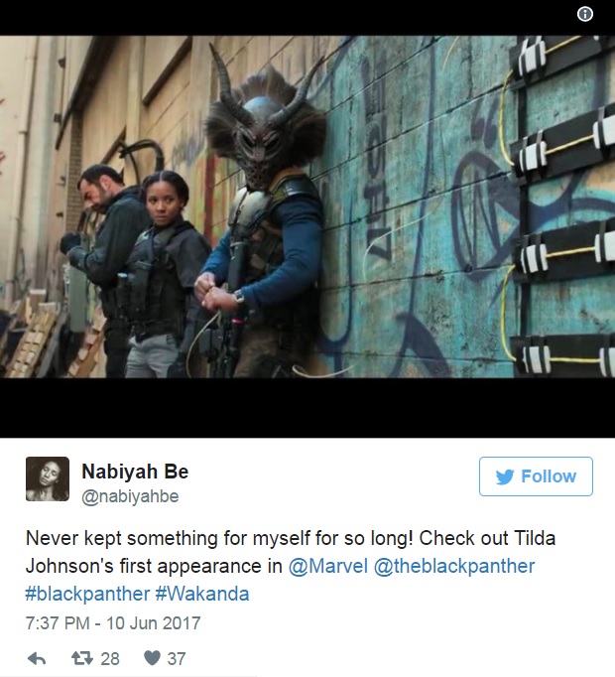This screenshot has height=677, width=615.
Task: Click the reply arrow icon
Action: click(37, 658)
